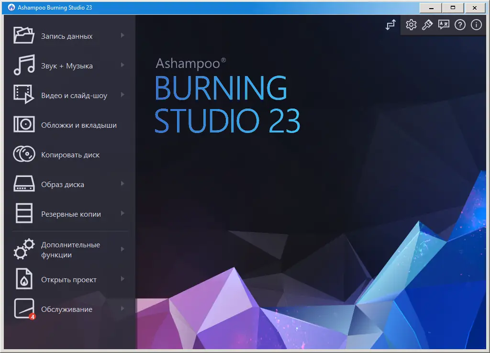Expand the Образ диска submenu arrow
The height and width of the screenshot is (353, 490).
click(x=122, y=184)
